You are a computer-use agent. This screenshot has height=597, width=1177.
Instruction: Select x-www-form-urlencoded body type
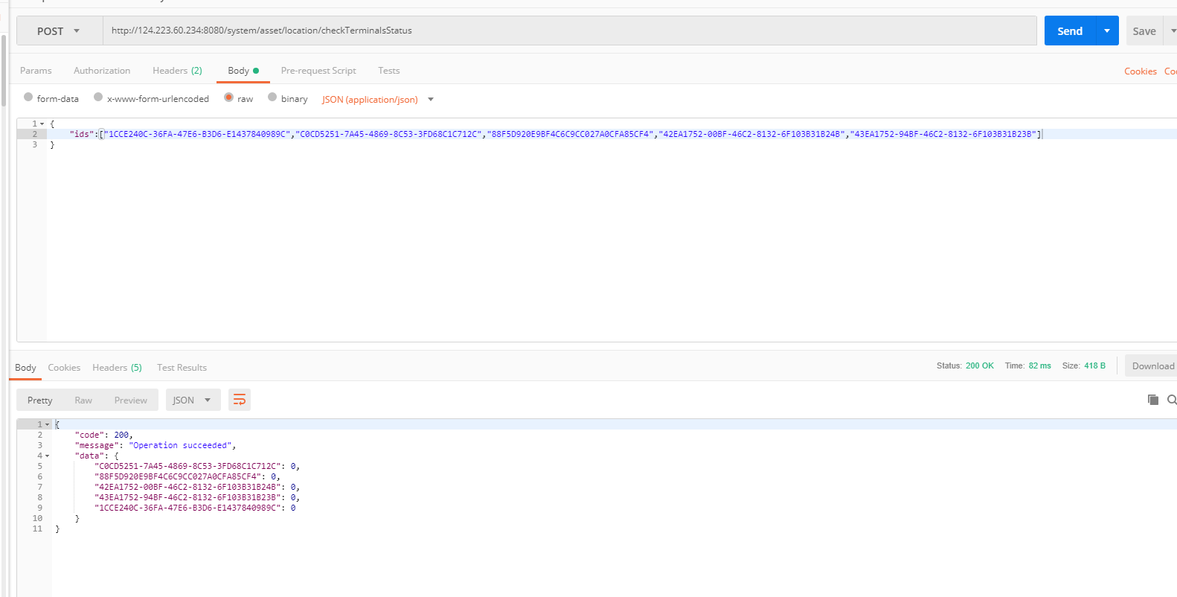98,98
